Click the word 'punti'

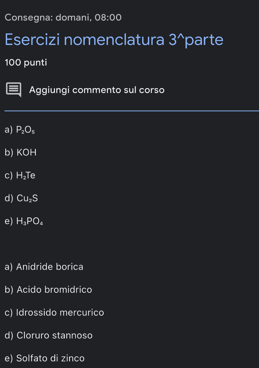click(x=35, y=63)
